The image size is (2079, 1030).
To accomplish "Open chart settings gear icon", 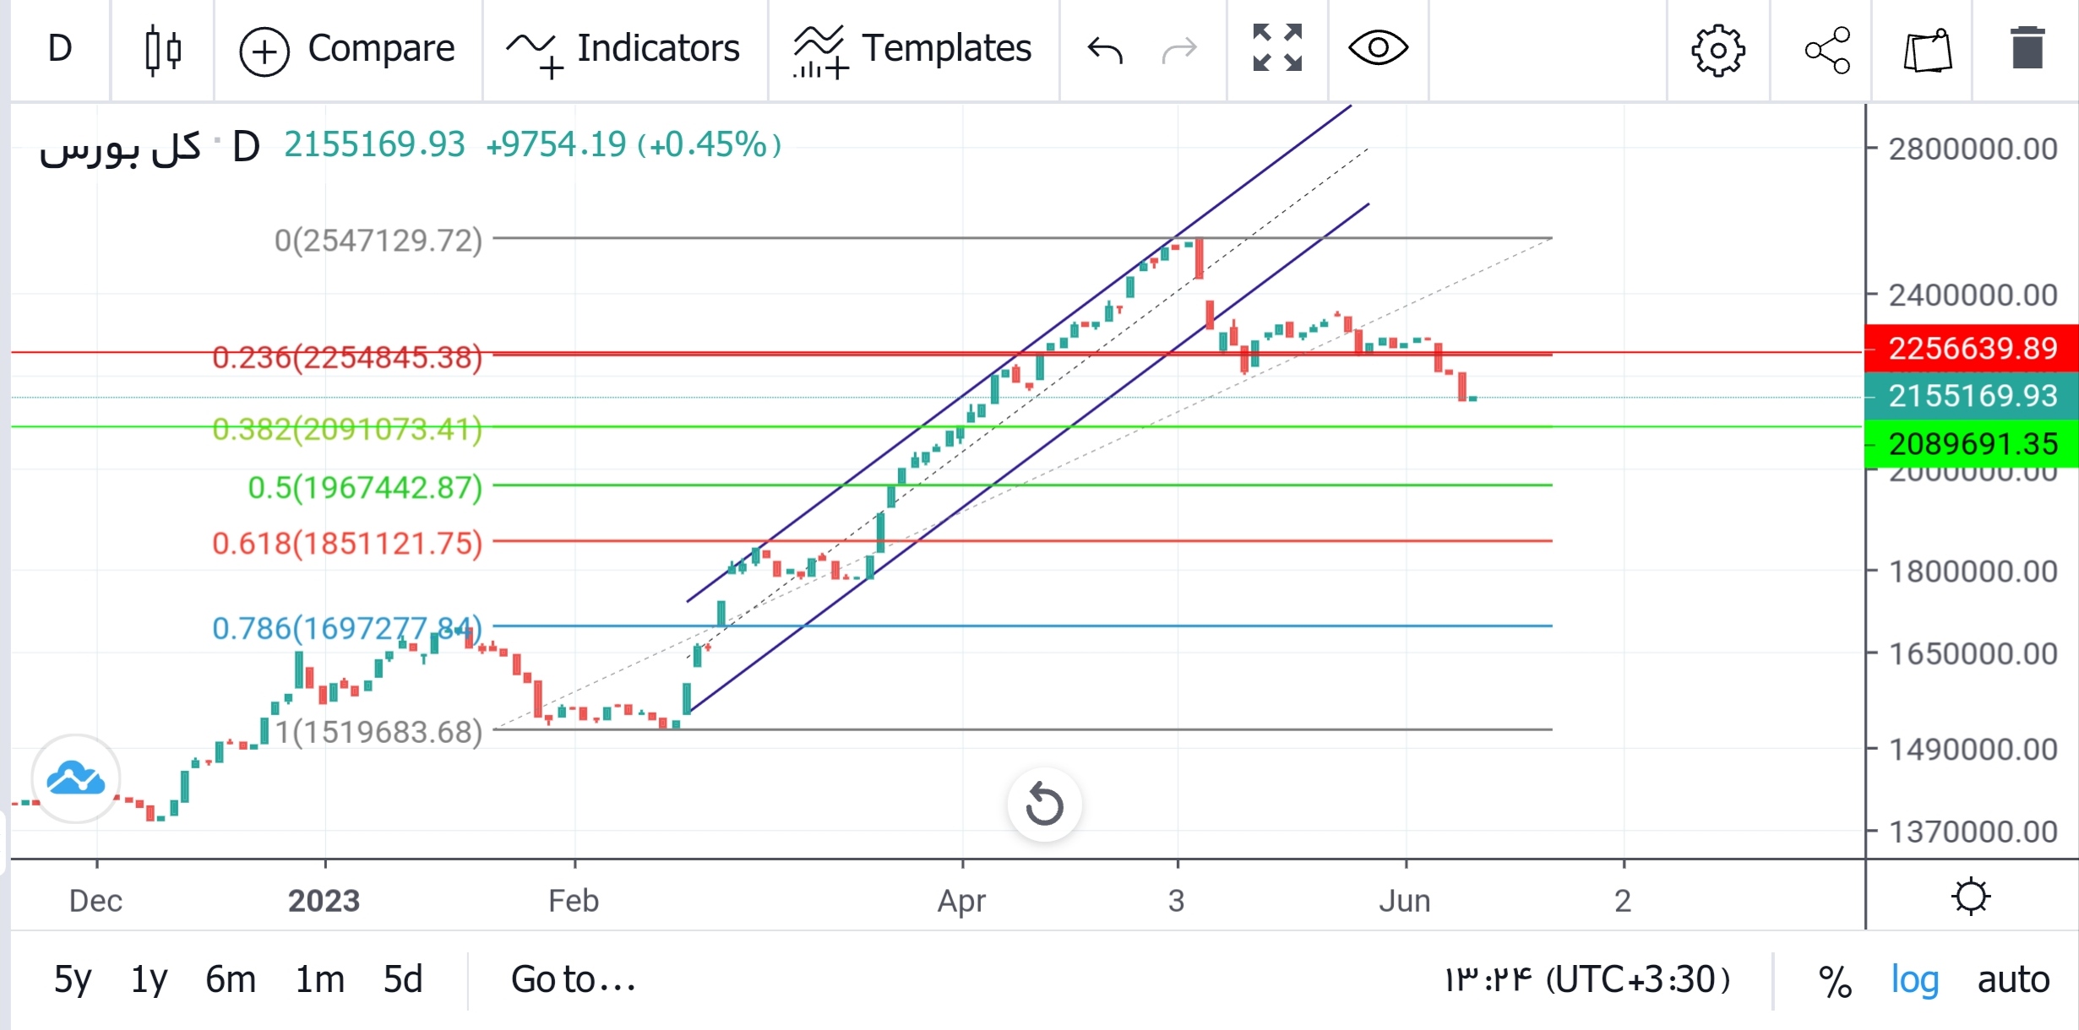I will [1717, 51].
